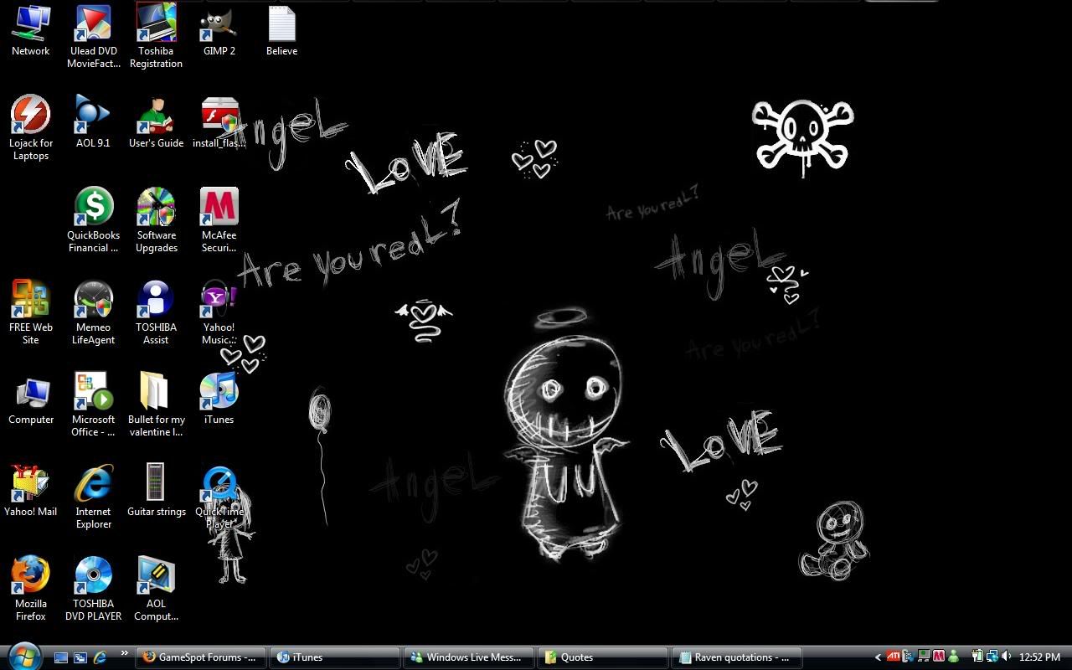Launch Mozilla Firefox desktop shortcut

click(x=31, y=589)
